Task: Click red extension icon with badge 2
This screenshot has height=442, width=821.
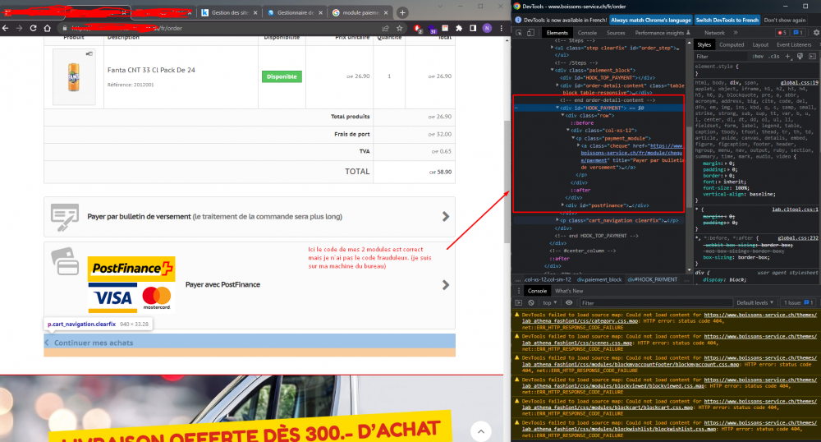Action: click(x=418, y=29)
